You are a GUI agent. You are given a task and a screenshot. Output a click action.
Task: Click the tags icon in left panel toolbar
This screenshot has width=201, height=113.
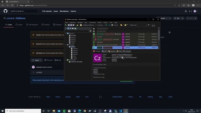pyautogui.click(x=73, y=29)
